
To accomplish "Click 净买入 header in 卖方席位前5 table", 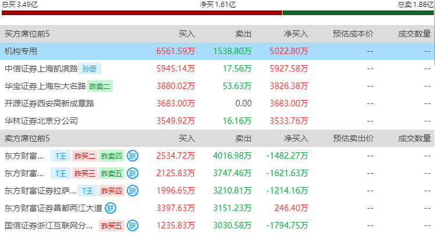I will (296, 138).
